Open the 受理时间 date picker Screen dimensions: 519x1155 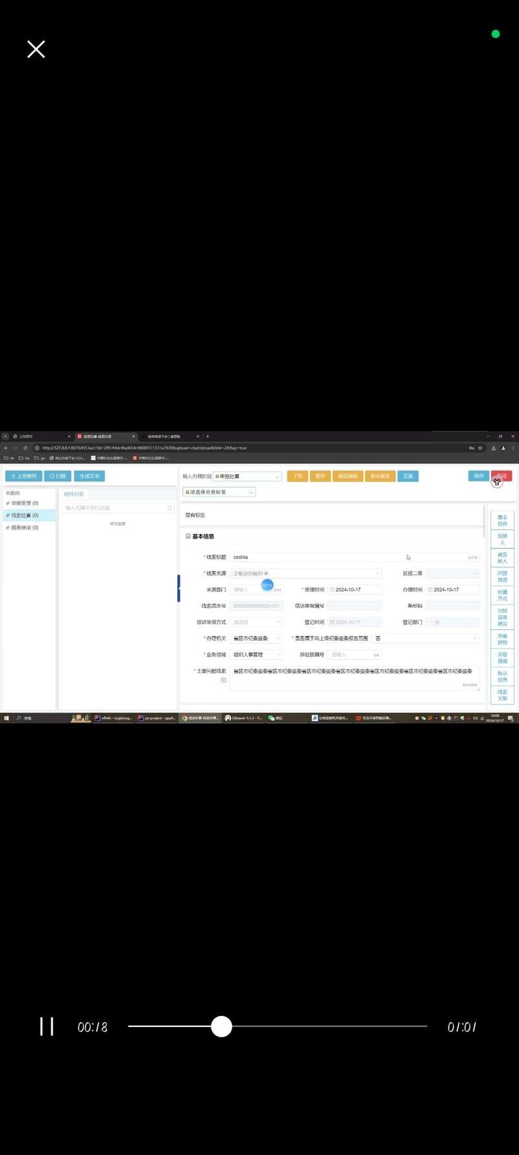click(x=354, y=590)
